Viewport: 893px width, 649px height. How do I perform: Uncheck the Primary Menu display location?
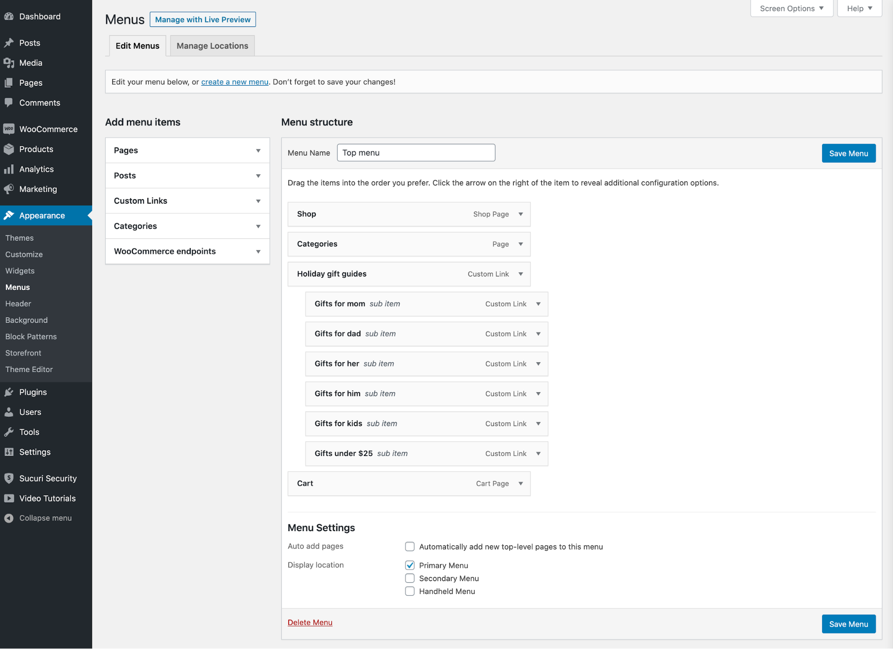pyautogui.click(x=410, y=565)
